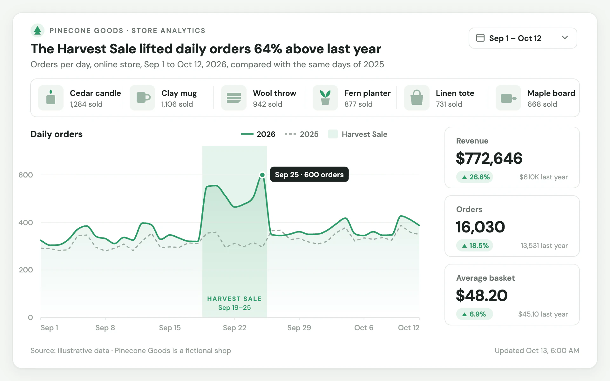This screenshot has height=381, width=610.
Task: Click the Updated Oct 13, 6:00 AM timestamp
Action: tap(537, 351)
